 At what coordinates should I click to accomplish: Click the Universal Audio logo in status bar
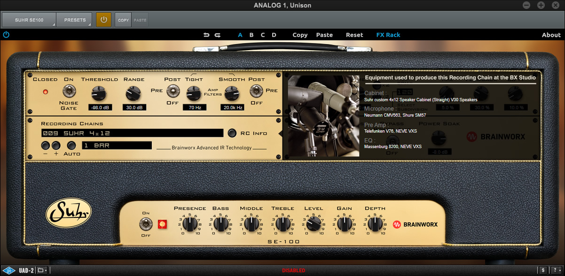(8, 270)
